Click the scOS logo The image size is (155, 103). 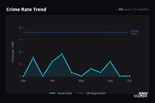click(x=141, y=95)
